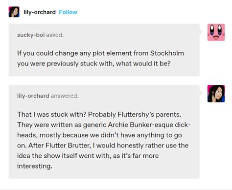Open the pink Kirby asker avatar
232x190 pixels.
click(x=216, y=32)
